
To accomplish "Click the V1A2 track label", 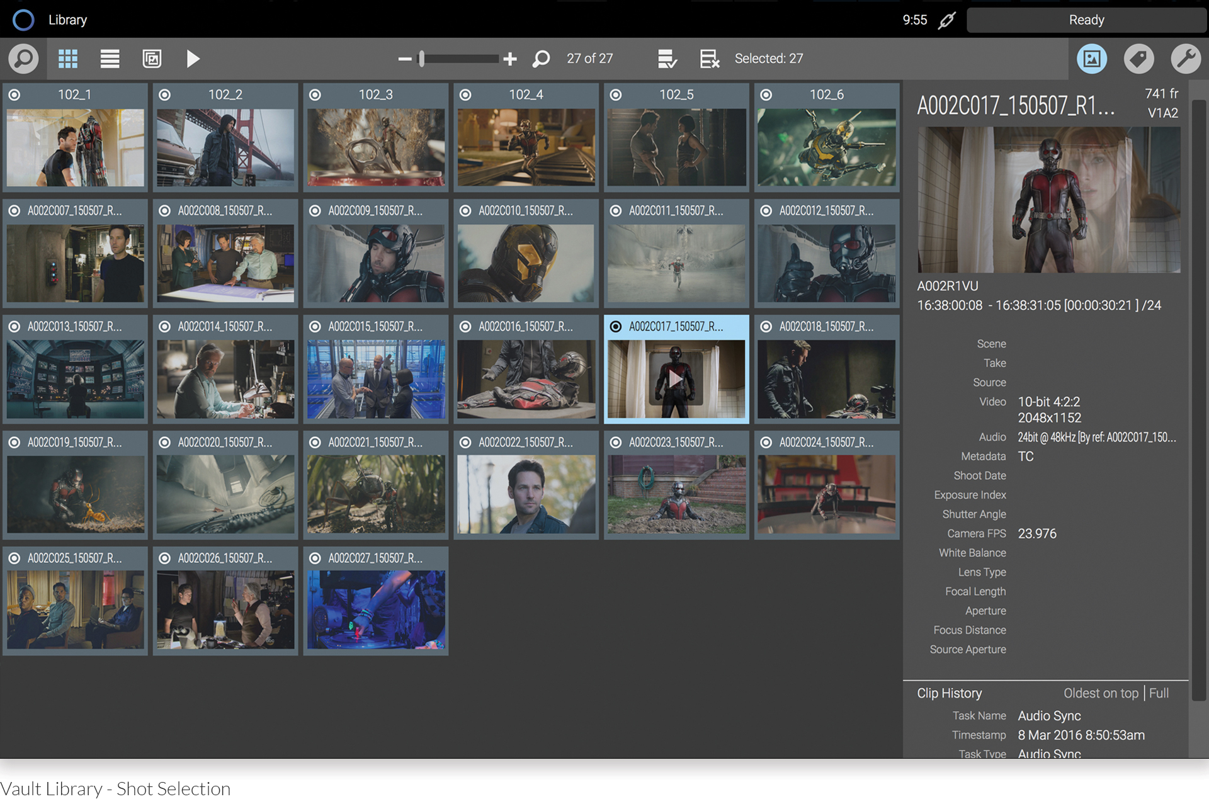I will [x=1163, y=113].
